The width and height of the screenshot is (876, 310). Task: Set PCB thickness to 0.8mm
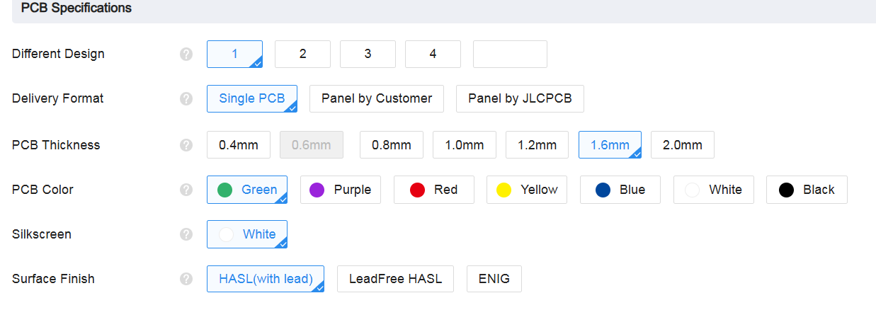(x=392, y=145)
